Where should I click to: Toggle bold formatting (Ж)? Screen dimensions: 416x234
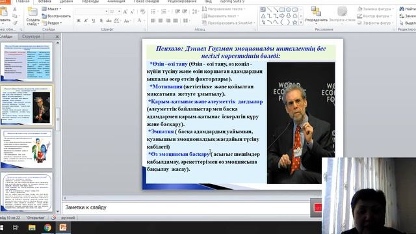(79, 21)
